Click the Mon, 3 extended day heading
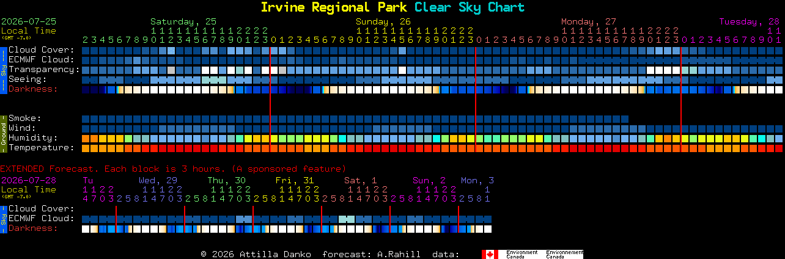 point(477,180)
